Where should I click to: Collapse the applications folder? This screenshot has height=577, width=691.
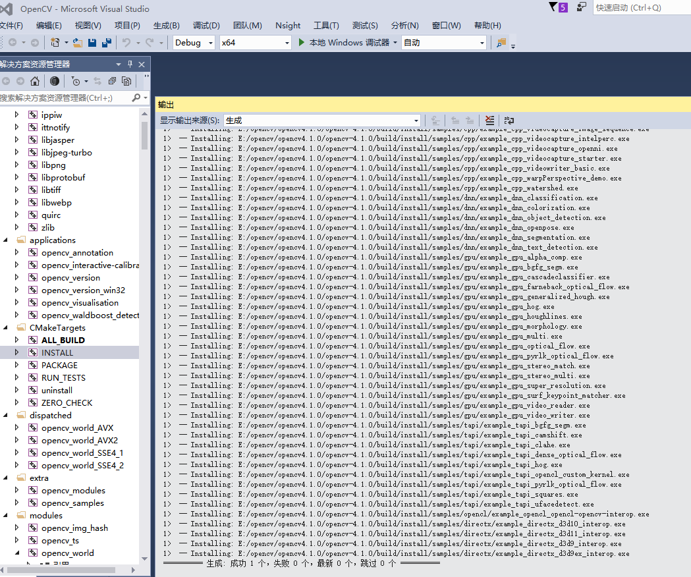(6, 240)
